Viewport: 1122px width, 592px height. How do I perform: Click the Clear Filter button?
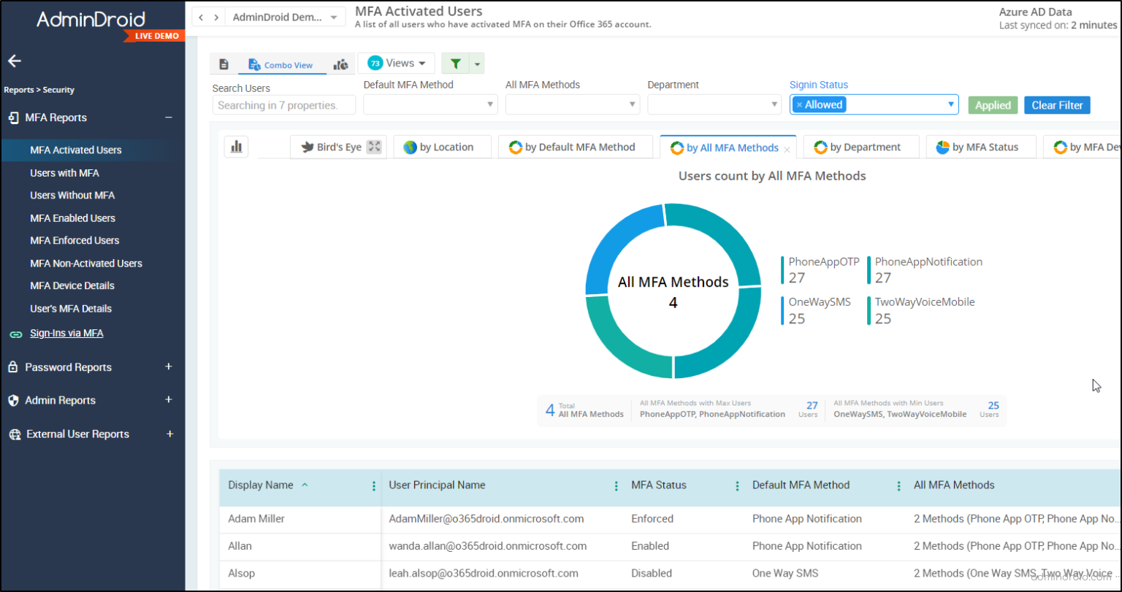tap(1057, 104)
